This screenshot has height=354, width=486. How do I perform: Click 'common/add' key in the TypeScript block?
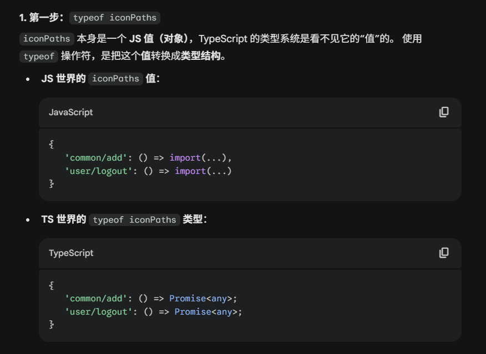96,299
